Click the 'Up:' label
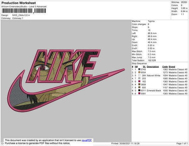 pyautogui.click(x=134, y=39)
